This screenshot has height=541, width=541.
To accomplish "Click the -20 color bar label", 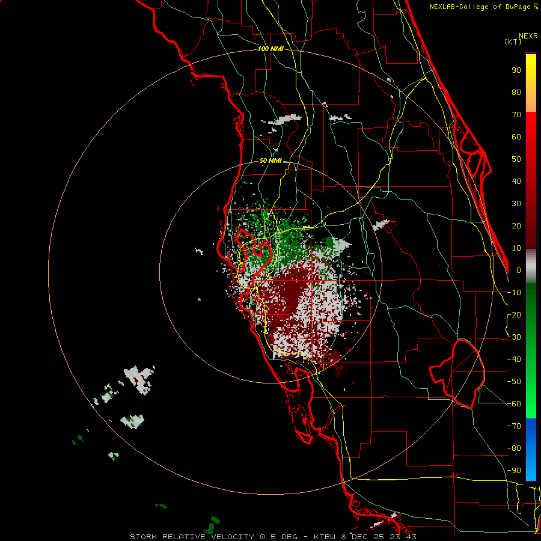I will [514, 315].
